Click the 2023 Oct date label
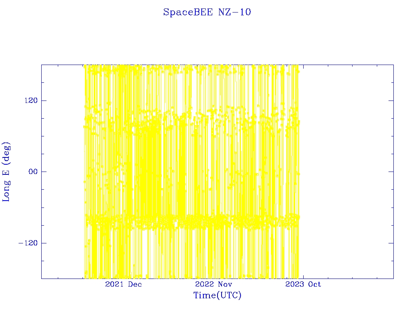 coord(303,284)
